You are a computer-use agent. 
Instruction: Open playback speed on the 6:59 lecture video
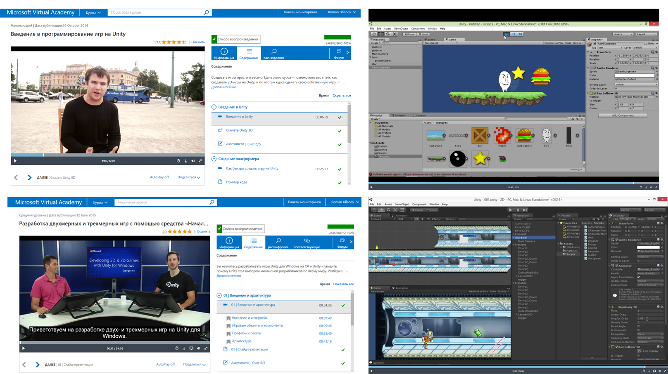[x=178, y=161]
